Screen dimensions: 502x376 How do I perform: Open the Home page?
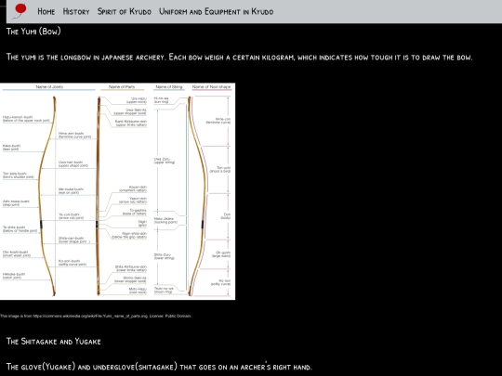[46, 12]
